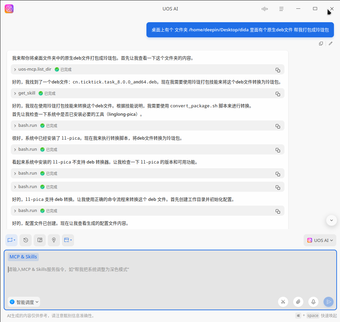This screenshot has width=340, height=322.
Task: Click the AI disclaimer text at bottom
Action: [x=51, y=316]
